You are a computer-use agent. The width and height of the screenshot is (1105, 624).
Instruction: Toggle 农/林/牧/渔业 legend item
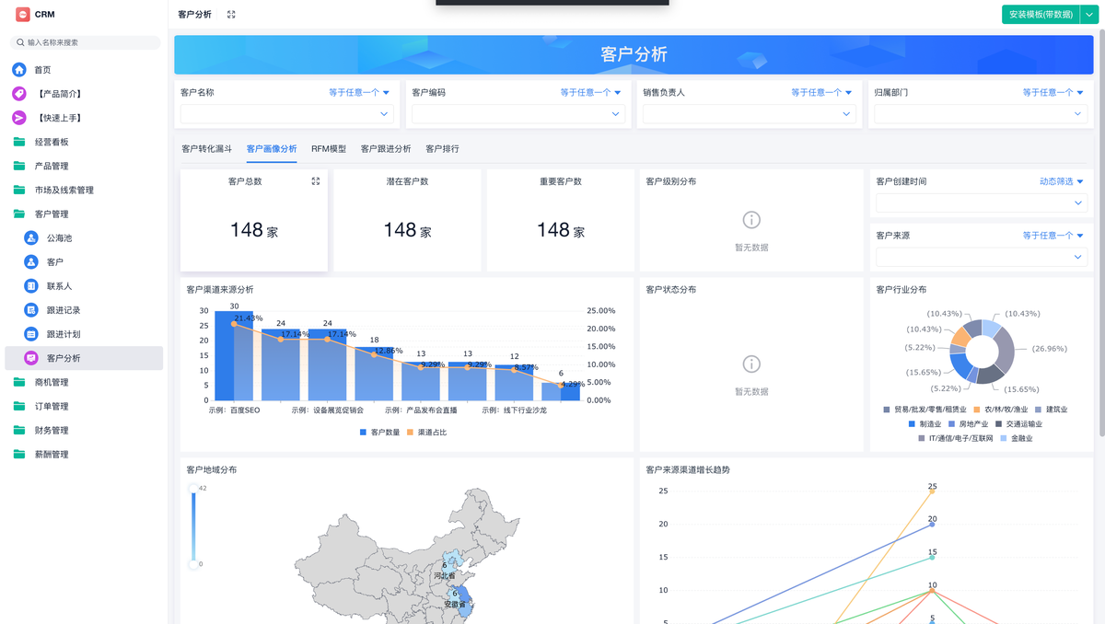click(1000, 410)
